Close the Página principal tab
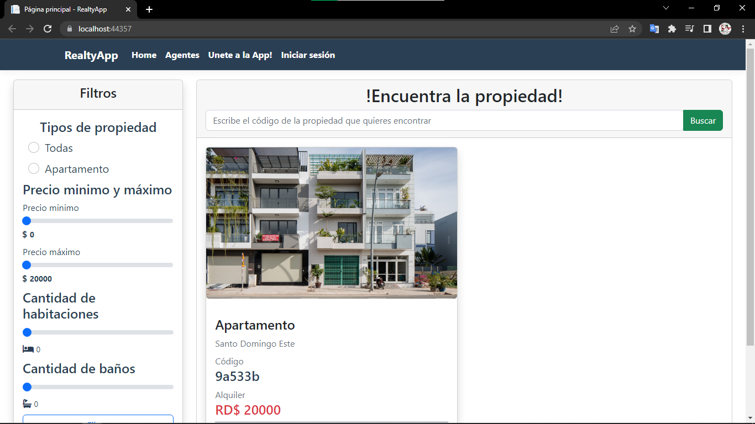This screenshot has height=424, width=755. [x=129, y=9]
